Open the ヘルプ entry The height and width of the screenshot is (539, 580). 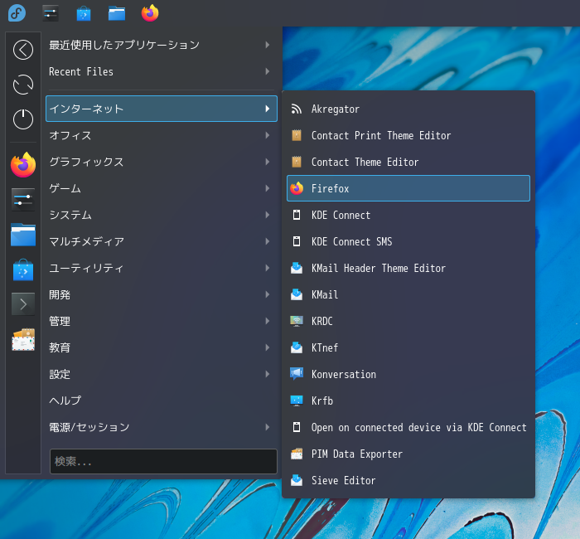tap(162, 401)
